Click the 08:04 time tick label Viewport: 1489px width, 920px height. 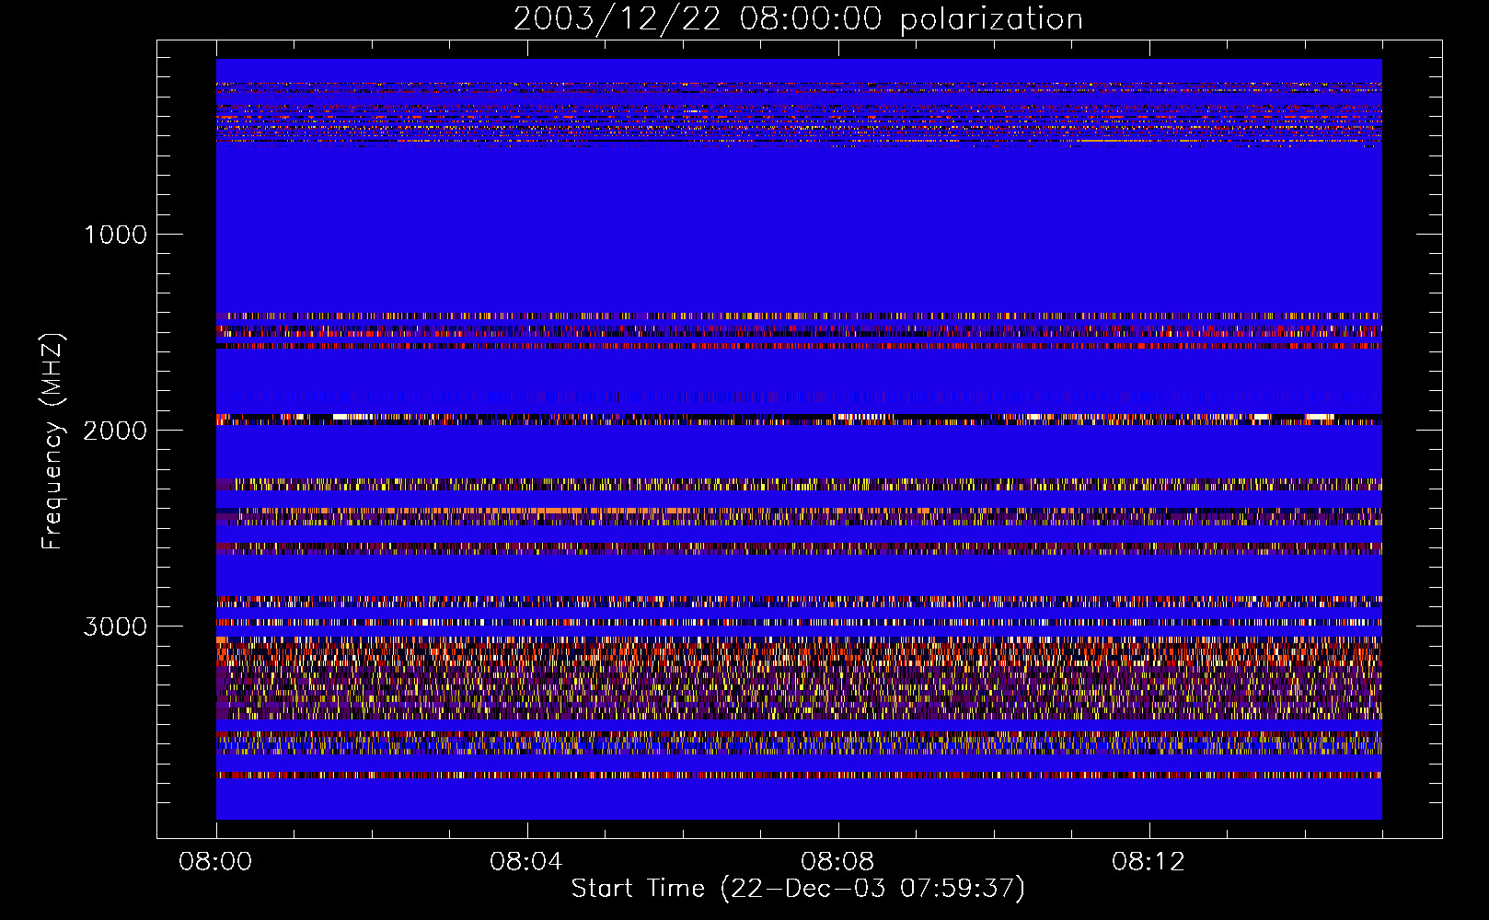[526, 862]
